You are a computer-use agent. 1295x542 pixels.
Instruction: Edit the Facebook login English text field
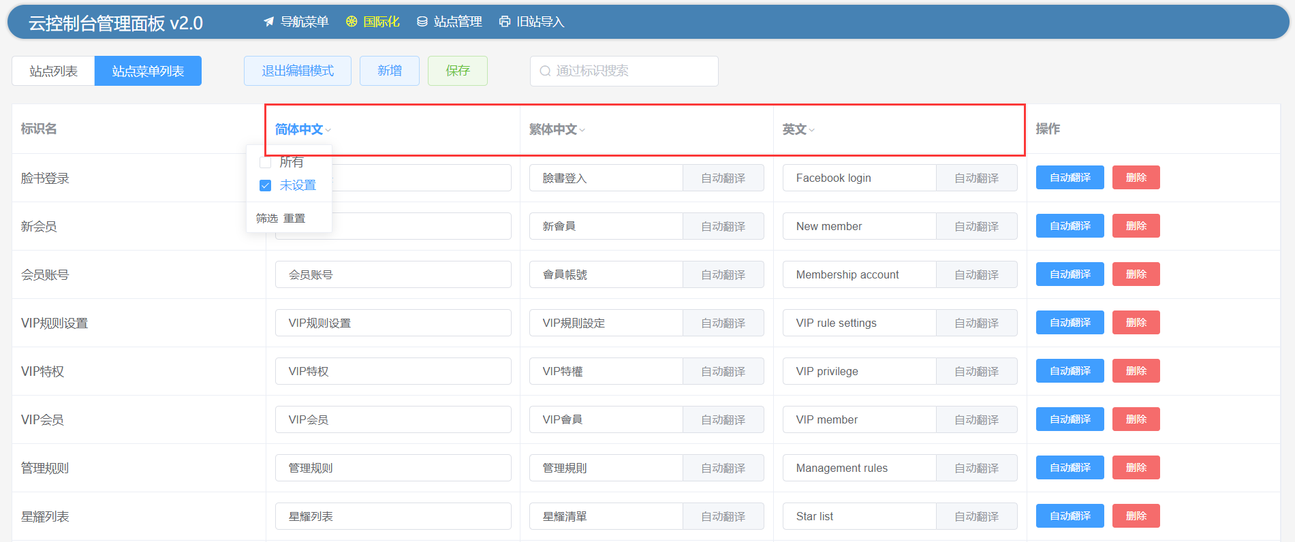click(859, 178)
